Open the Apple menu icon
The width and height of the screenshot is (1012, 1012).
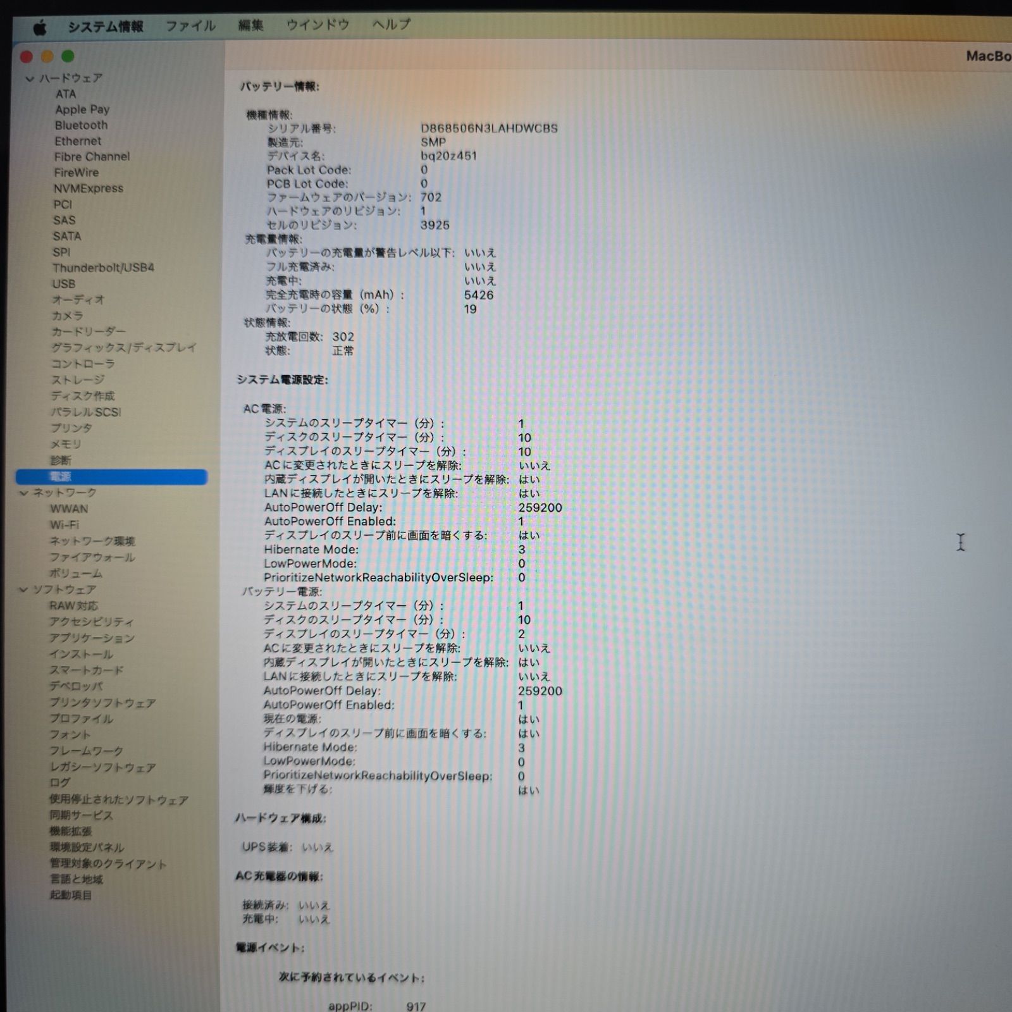pos(40,27)
